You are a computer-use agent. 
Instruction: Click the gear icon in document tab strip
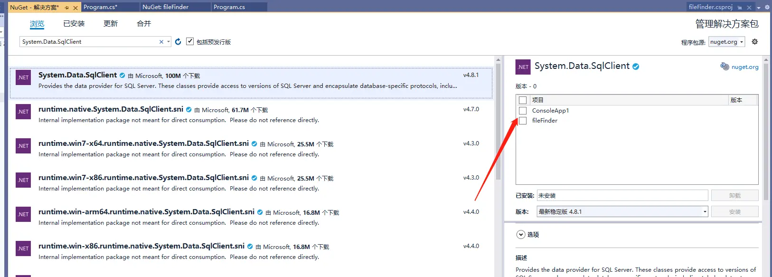pos(766,7)
